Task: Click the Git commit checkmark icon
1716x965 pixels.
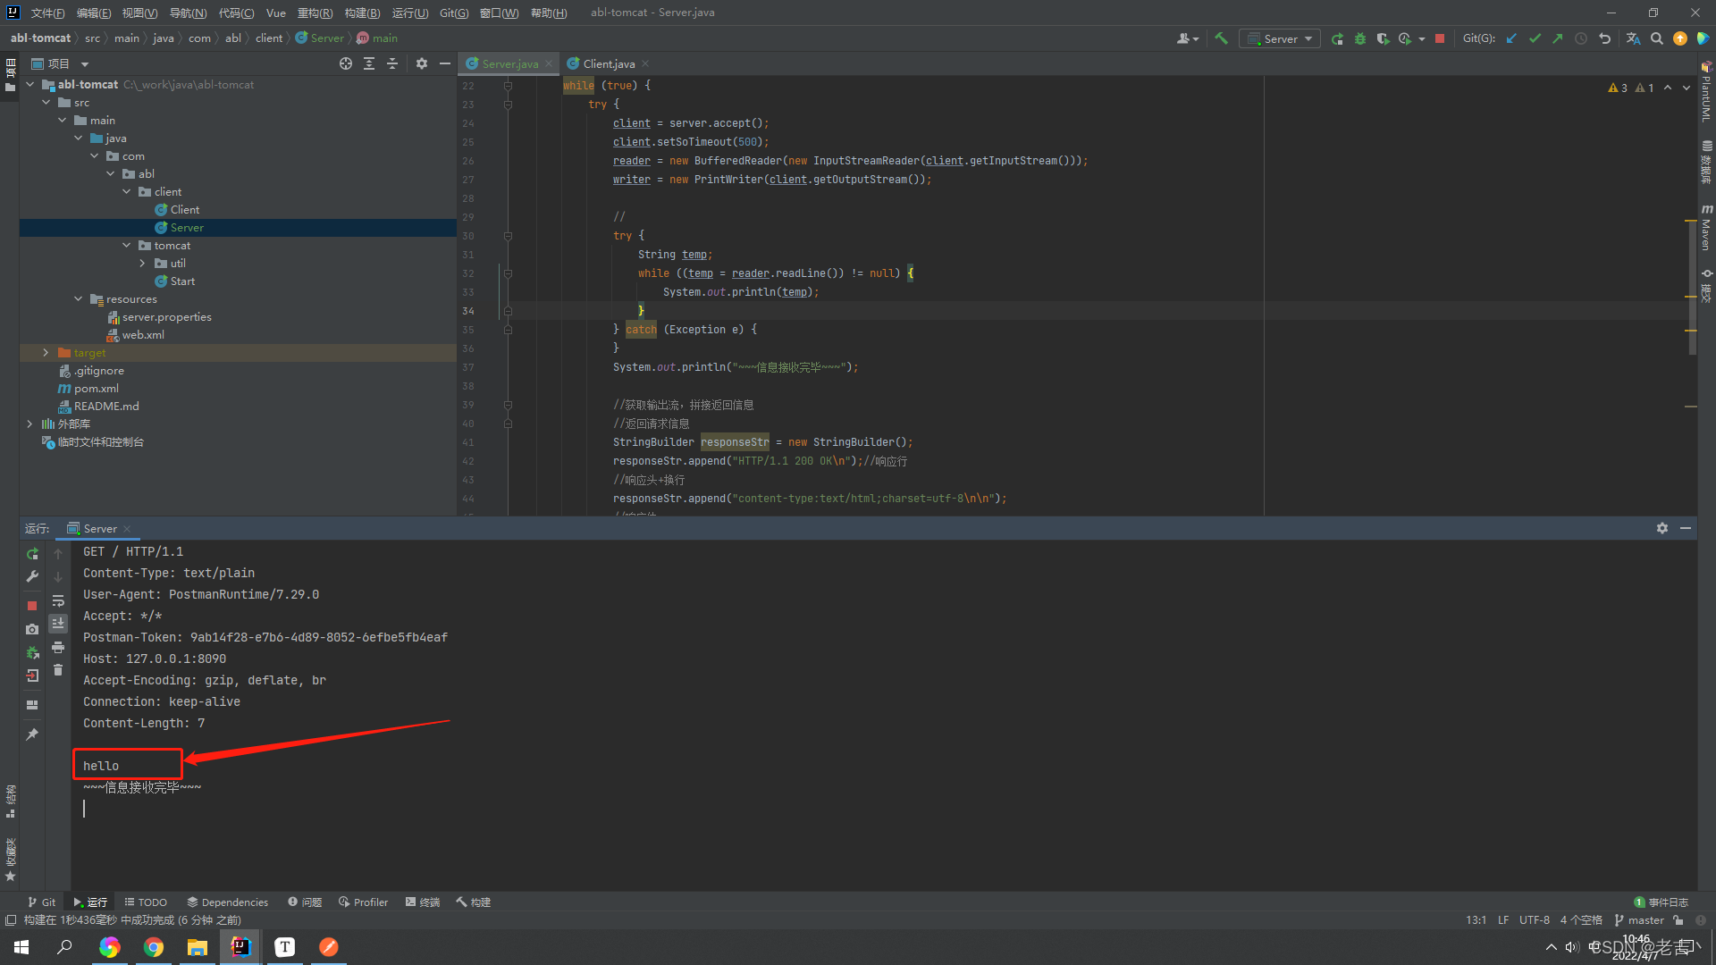Action: click(1535, 38)
